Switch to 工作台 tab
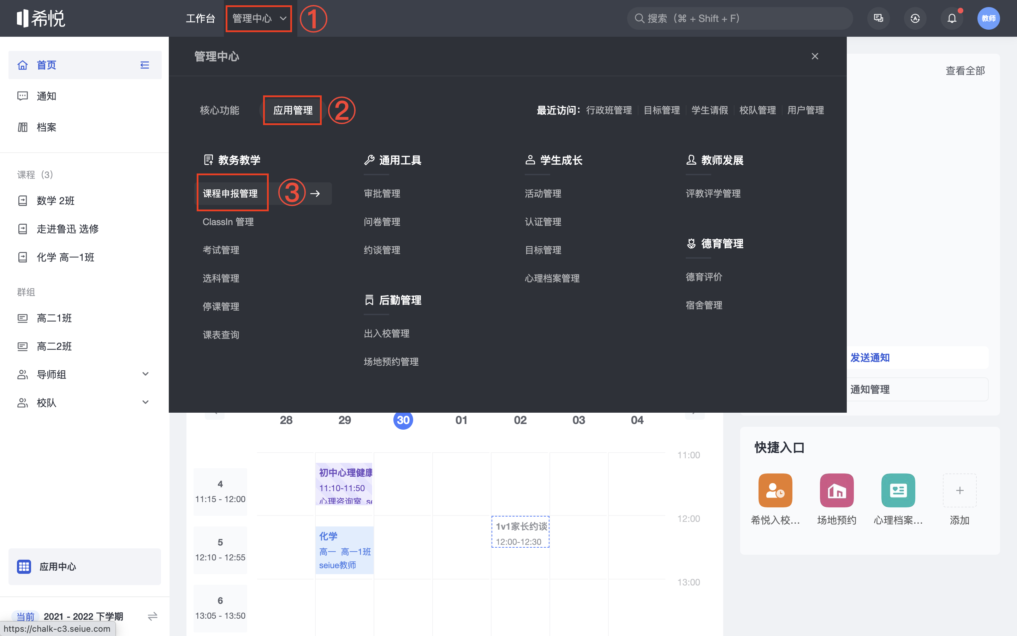The image size is (1017, 636). [x=201, y=18]
